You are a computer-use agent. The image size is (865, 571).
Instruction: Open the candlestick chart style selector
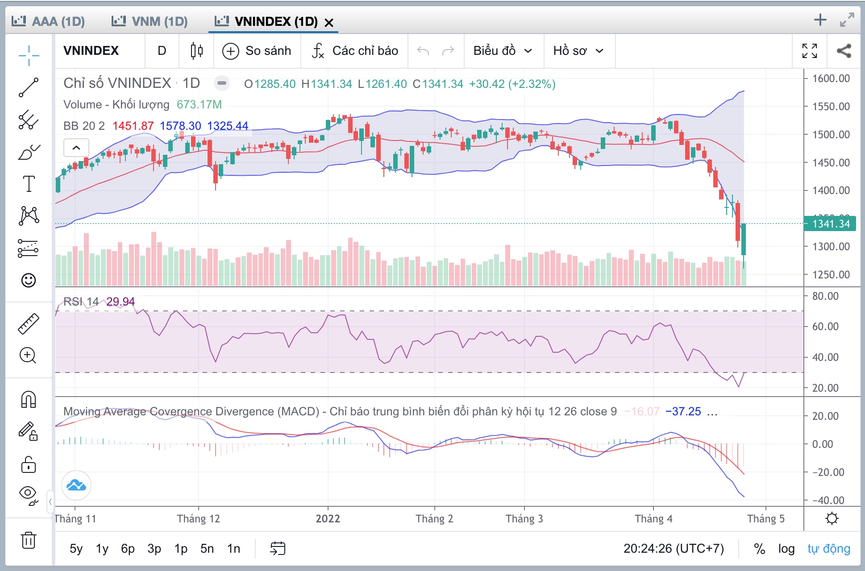click(196, 51)
